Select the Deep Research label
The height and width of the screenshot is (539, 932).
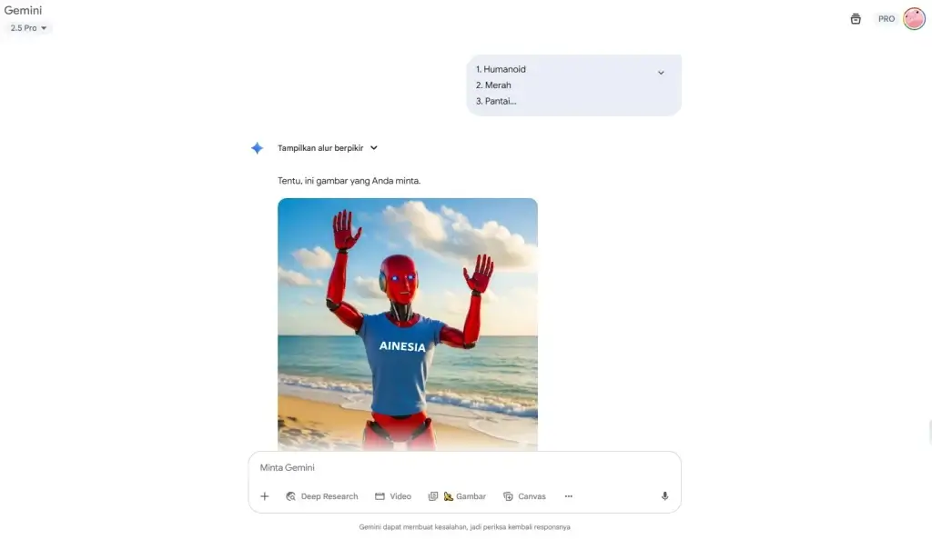click(x=329, y=496)
